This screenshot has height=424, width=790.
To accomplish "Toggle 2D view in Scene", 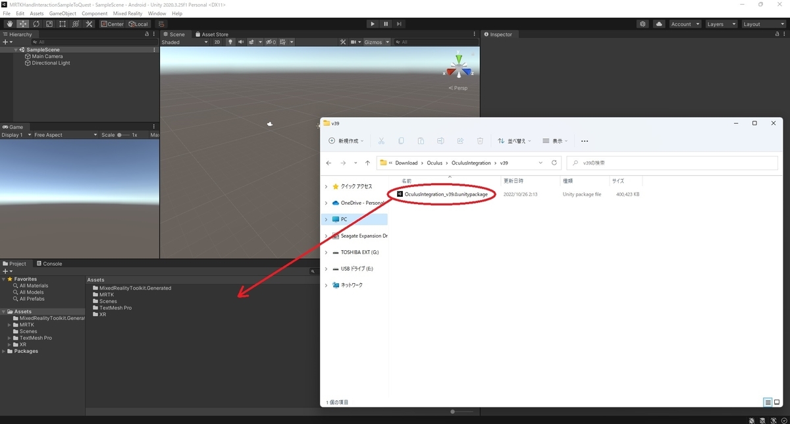I will coord(217,42).
